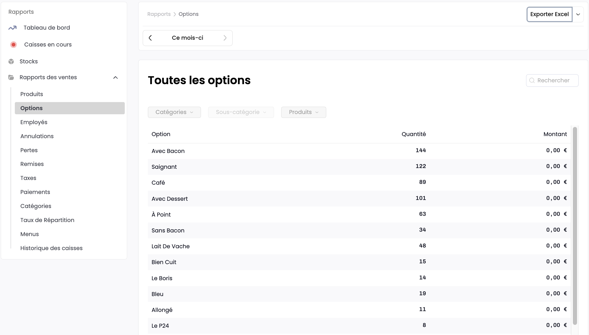Viewport: 589px width, 335px height.
Task: Open the Catégories filter dropdown
Action: [174, 112]
